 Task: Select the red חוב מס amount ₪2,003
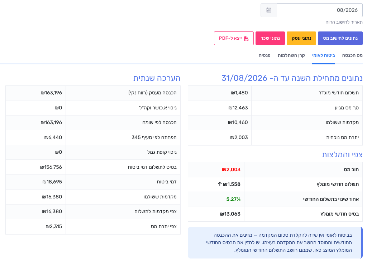pyautogui.click(x=231, y=169)
